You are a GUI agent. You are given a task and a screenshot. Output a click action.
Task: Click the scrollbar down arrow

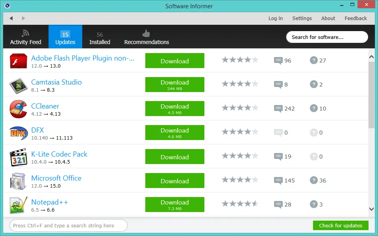(371, 209)
